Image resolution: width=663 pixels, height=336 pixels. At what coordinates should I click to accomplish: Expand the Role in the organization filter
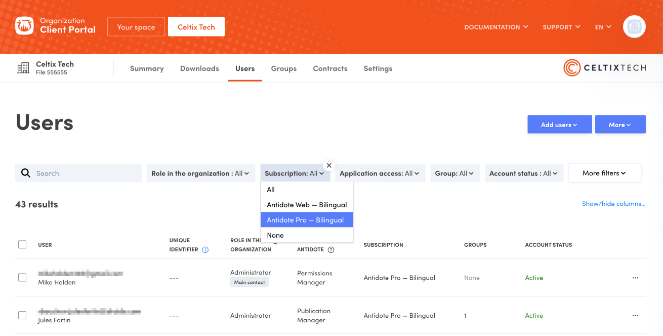point(200,173)
